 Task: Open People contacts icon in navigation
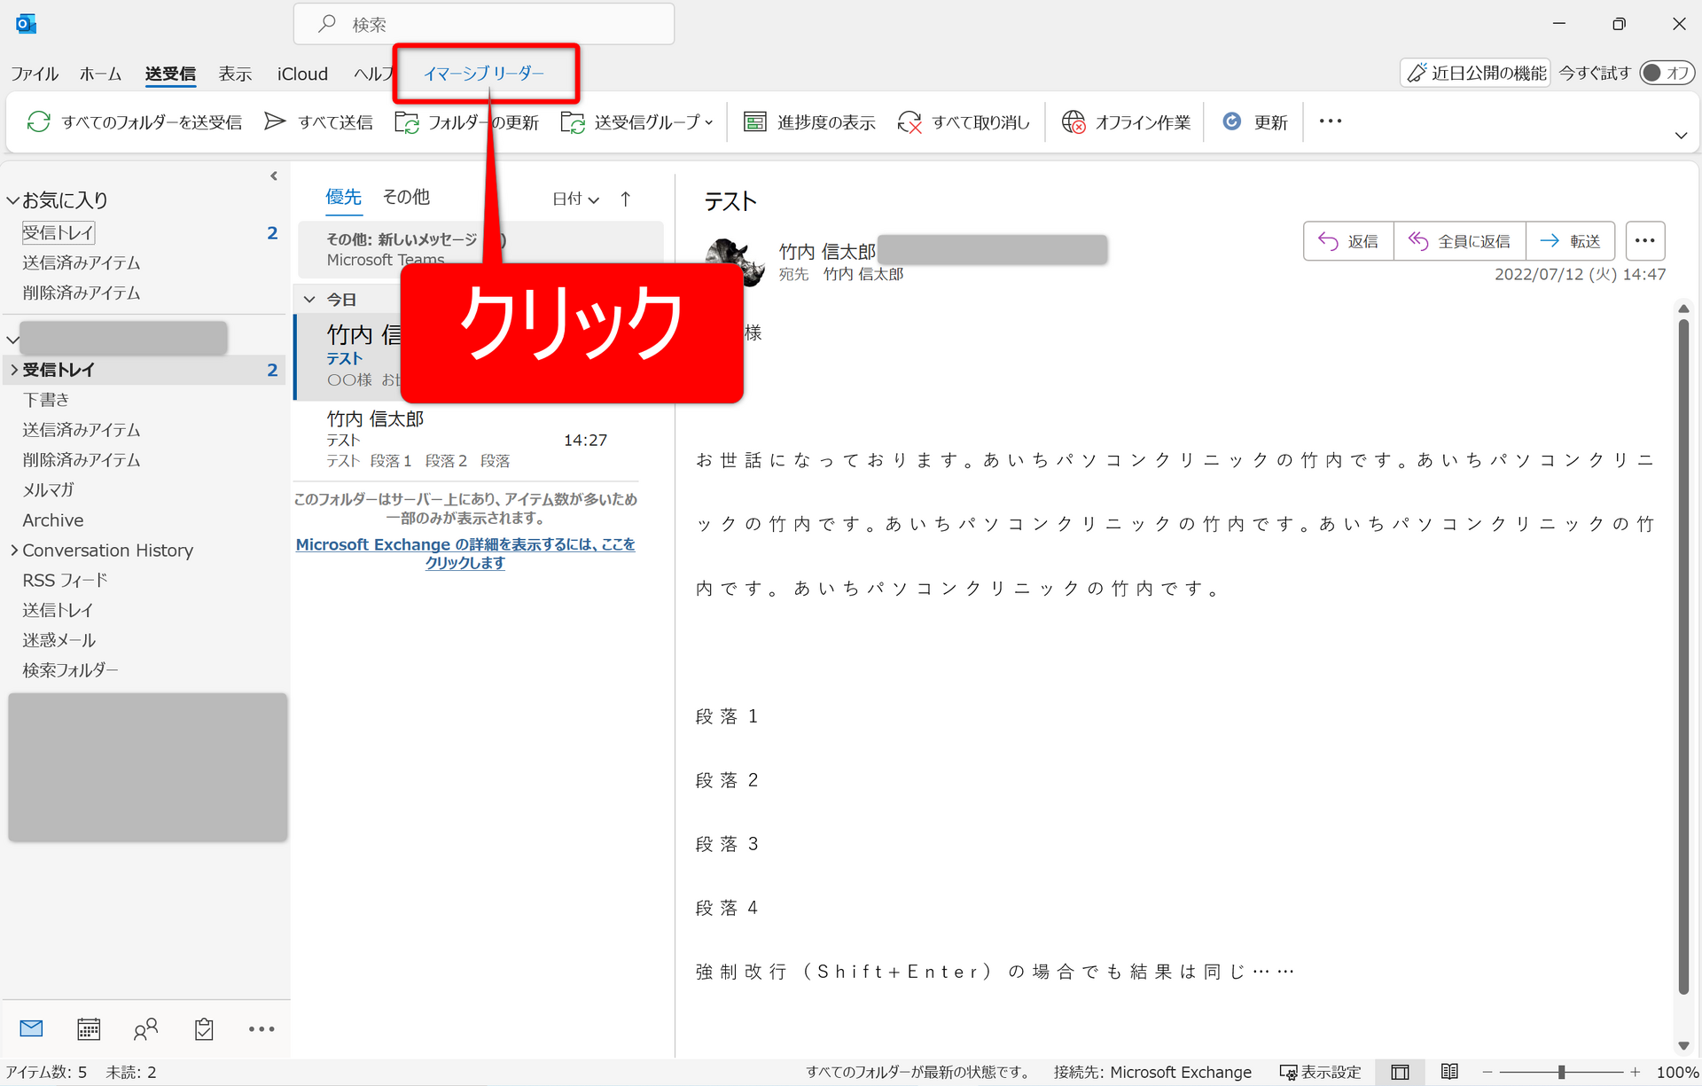pos(145,1028)
